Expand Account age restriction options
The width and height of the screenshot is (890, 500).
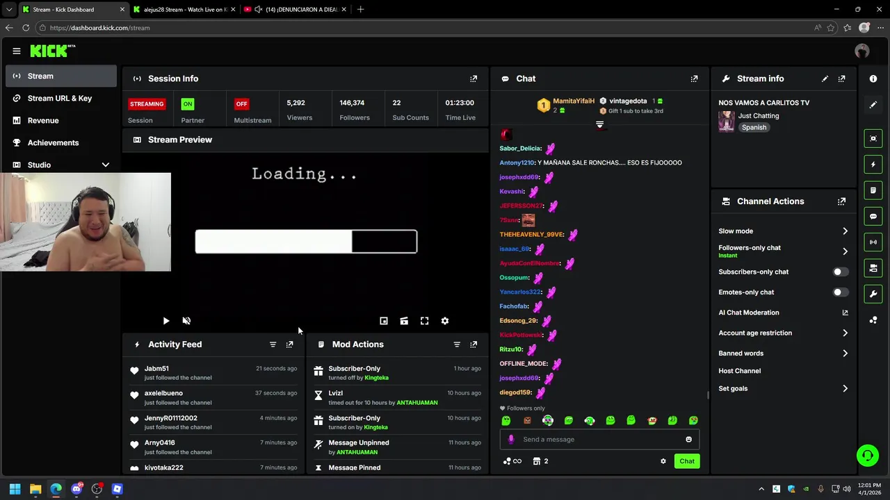(845, 333)
